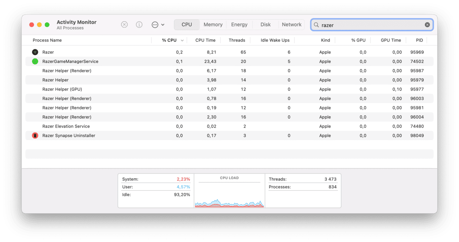Viewport: 459px width, 242px height.
Task: Click the red Razer Synapse Uninstaller icon
Action: (x=35, y=136)
